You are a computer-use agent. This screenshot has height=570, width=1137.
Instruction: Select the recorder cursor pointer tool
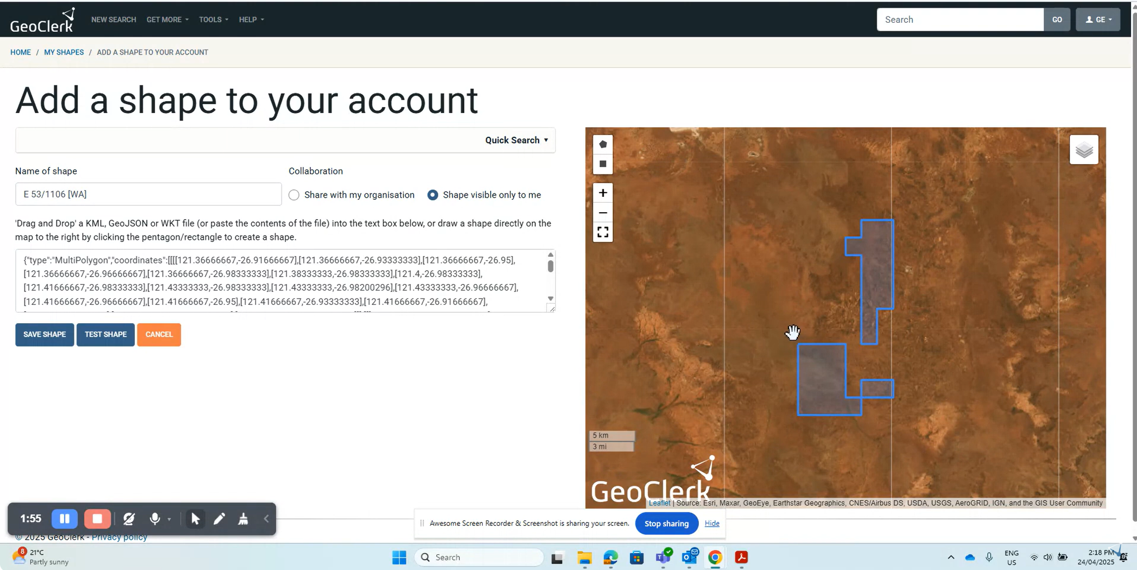tap(195, 519)
